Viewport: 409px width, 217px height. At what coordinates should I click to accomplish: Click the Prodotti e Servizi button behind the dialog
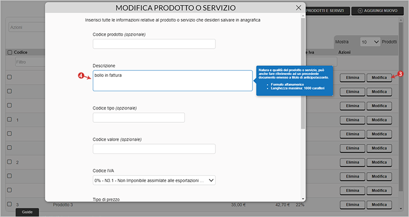pyautogui.click(x=327, y=11)
